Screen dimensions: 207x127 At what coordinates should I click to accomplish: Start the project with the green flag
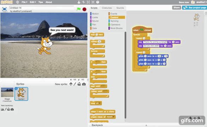coord(79,9)
